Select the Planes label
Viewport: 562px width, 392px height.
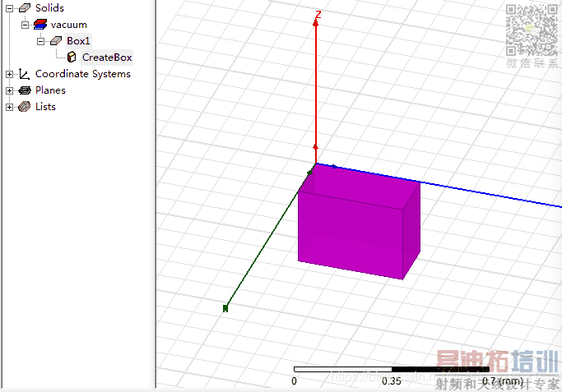(x=50, y=90)
